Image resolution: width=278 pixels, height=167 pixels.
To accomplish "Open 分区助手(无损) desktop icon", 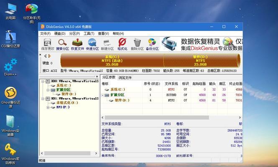I will coord(32,13).
